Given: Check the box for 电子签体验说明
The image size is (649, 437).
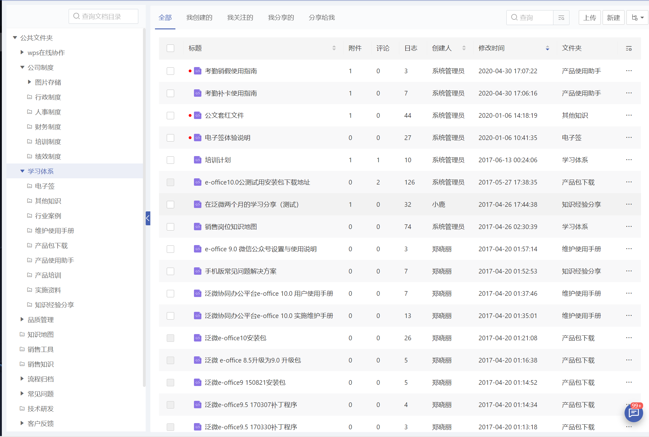Looking at the screenshot, I should coord(170,138).
